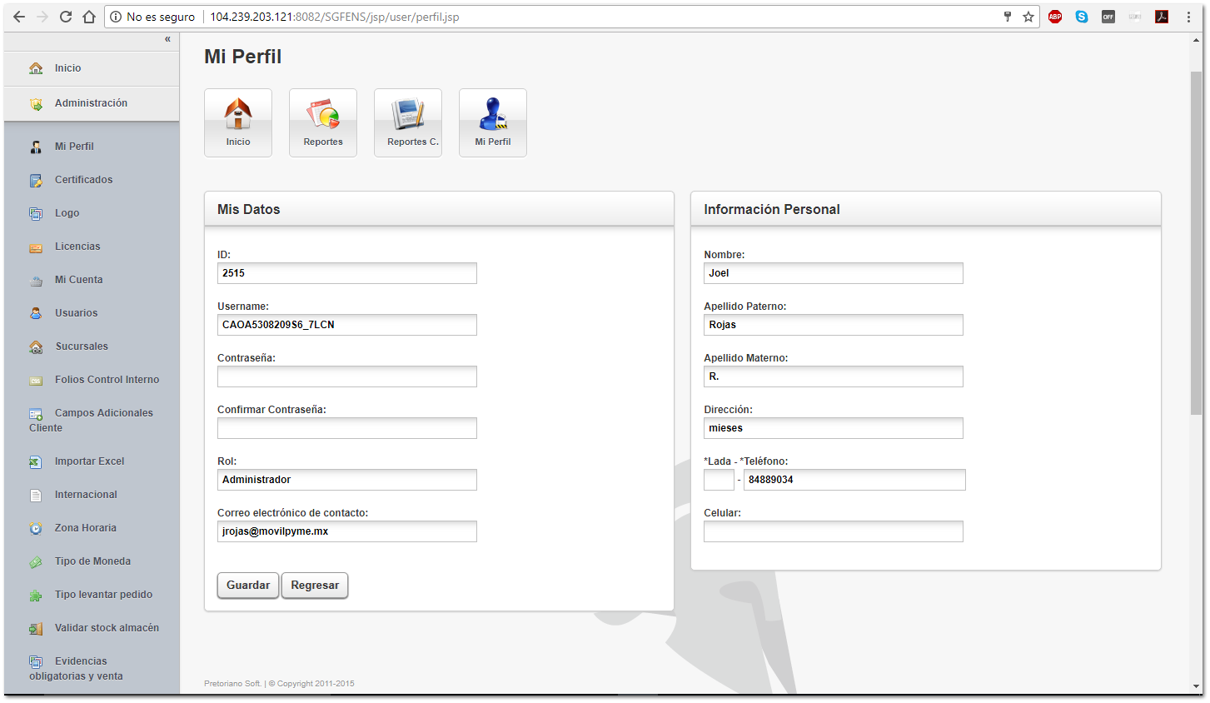Go to Certificados in the sidebar

[x=83, y=180]
